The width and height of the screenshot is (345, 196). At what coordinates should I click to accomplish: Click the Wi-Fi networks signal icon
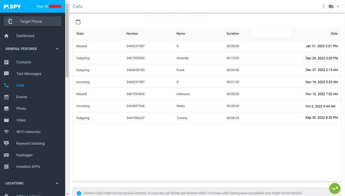click(x=6, y=132)
